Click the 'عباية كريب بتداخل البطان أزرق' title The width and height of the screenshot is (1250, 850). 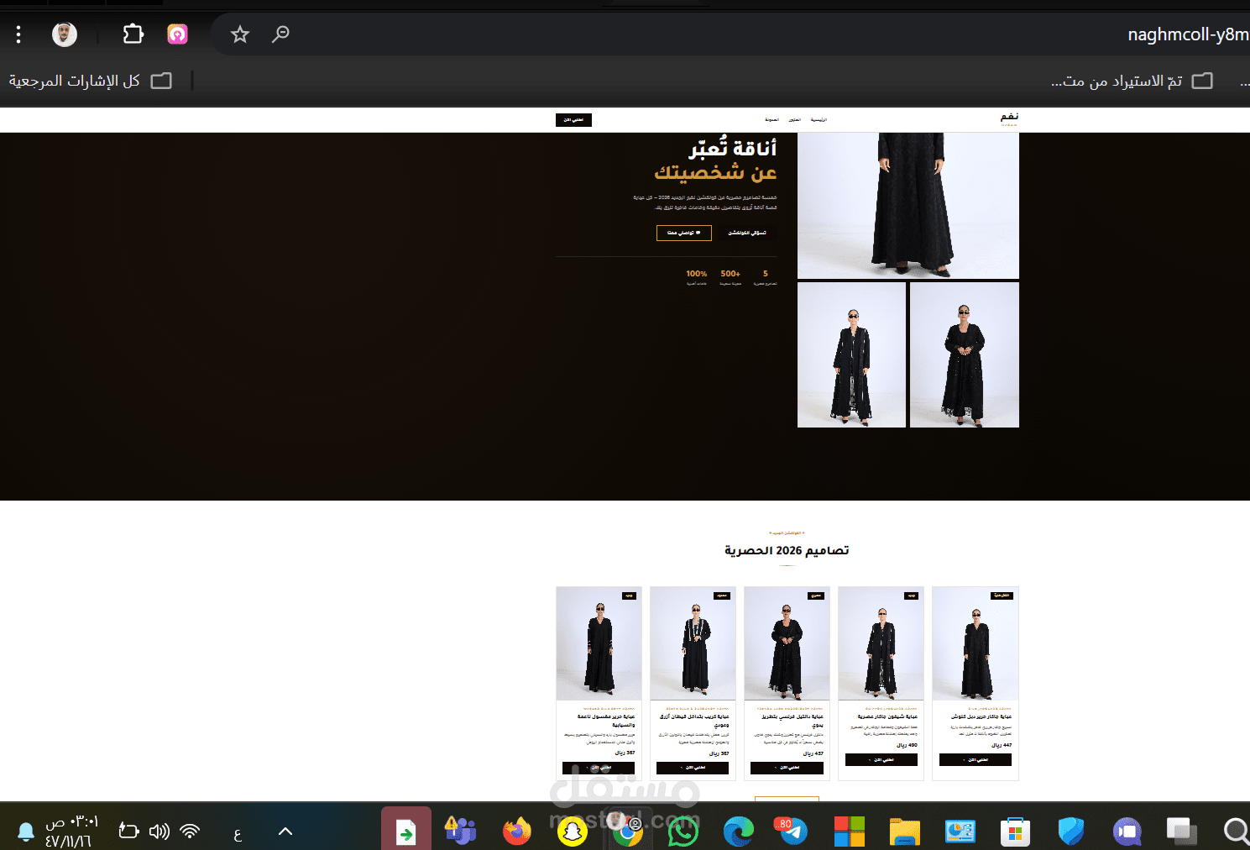[x=694, y=720]
